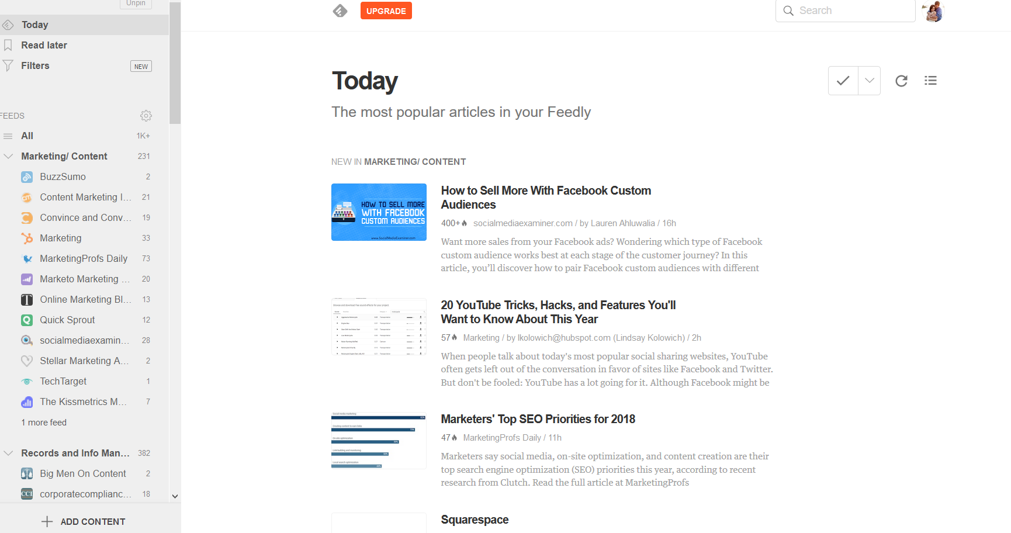
Task: Collapse the Records and Info Management category
Action: (x=8, y=453)
